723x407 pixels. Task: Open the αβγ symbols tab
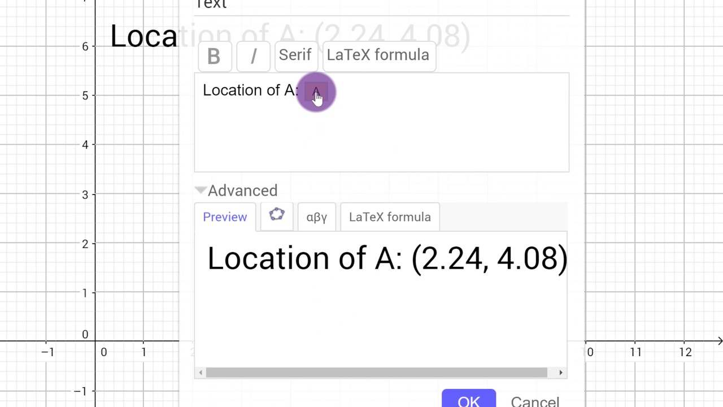pos(316,217)
